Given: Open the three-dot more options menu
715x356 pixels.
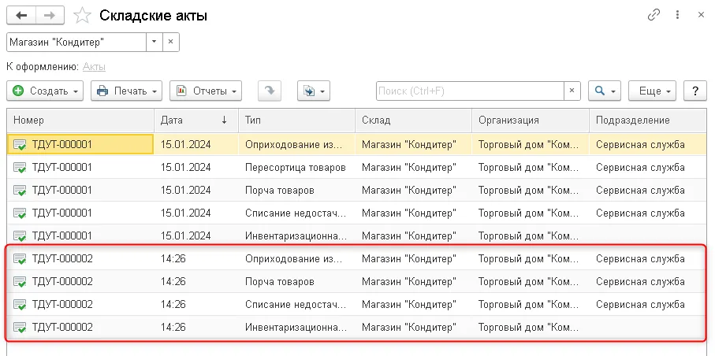Looking at the screenshot, I should [678, 15].
